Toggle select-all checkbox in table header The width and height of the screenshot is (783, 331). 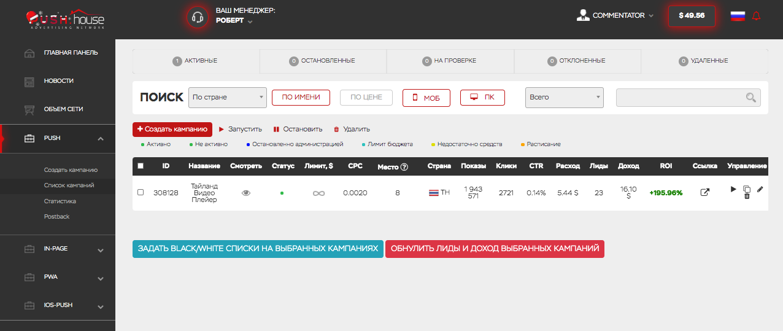coord(141,166)
